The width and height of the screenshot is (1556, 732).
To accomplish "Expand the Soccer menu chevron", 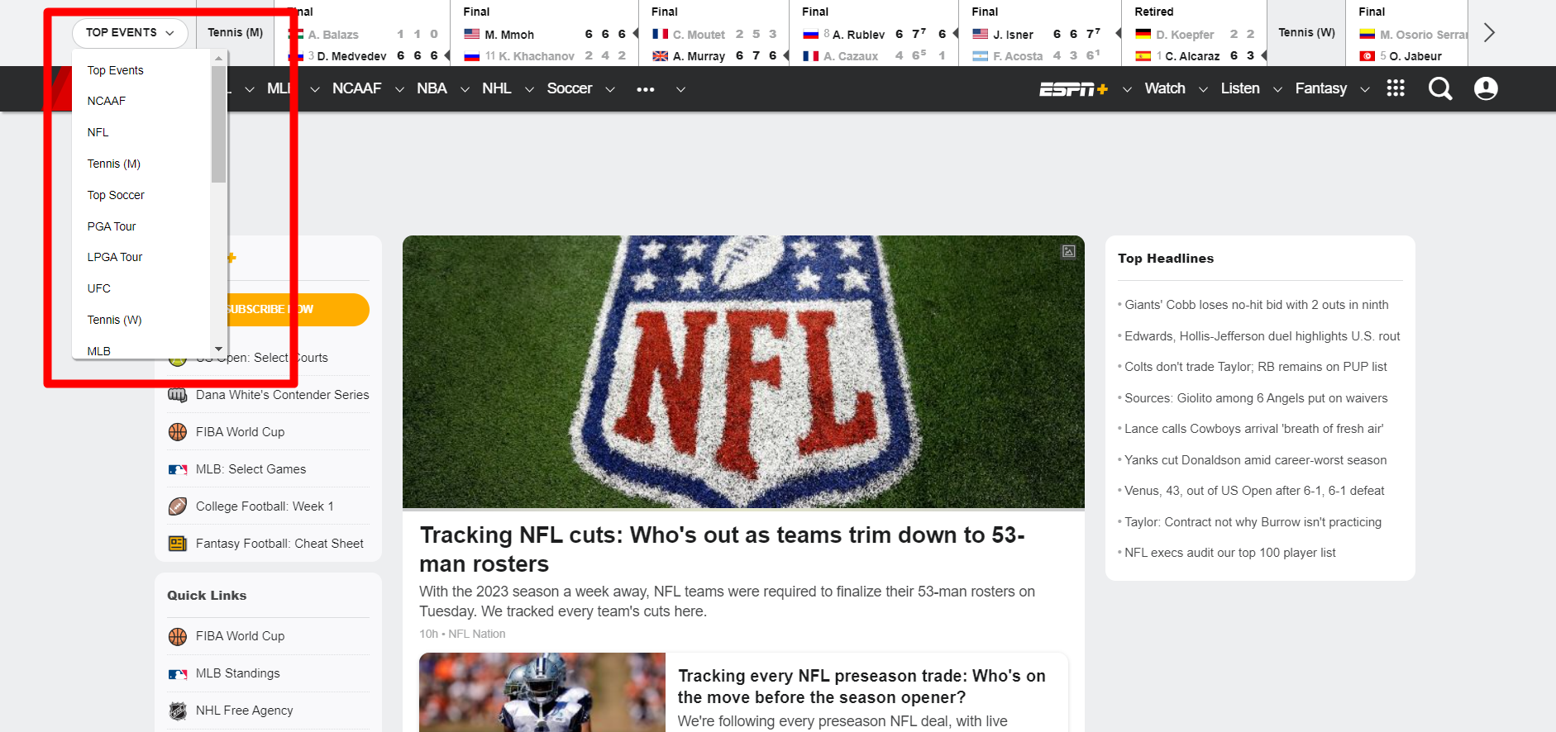I will pyautogui.click(x=610, y=89).
